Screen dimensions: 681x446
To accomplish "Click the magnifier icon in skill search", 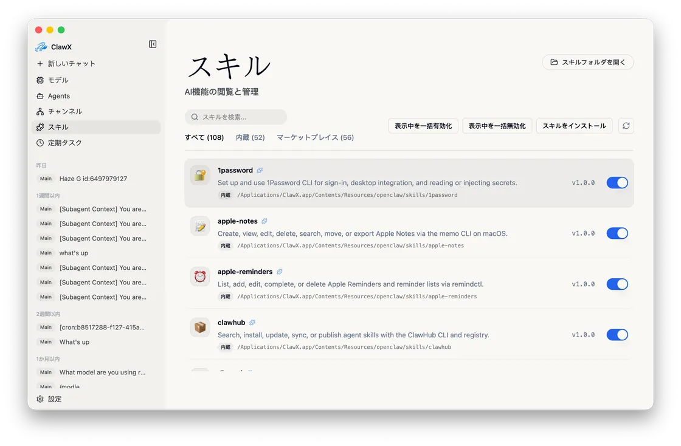I will [195, 117].
